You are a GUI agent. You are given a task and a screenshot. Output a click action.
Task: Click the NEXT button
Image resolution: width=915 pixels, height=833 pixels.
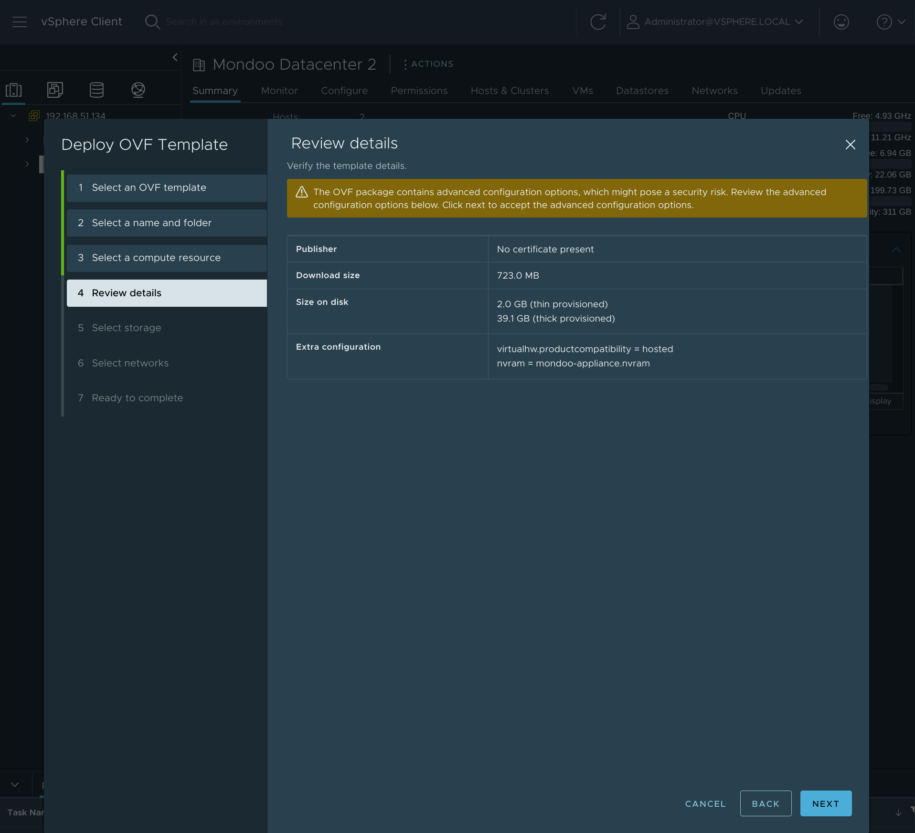coord(825,803)
